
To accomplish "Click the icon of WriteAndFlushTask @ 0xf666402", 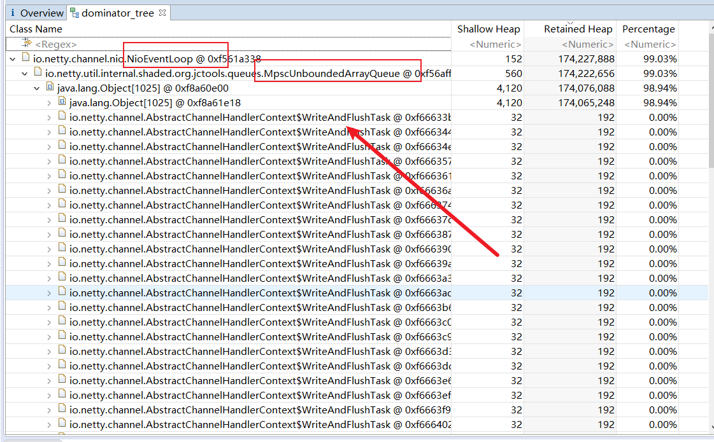I will click(62, 424).
